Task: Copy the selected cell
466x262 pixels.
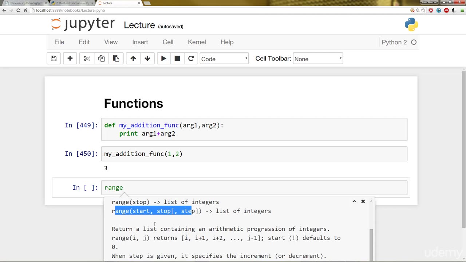Action: pyautogui.click(x=101, y=59)
